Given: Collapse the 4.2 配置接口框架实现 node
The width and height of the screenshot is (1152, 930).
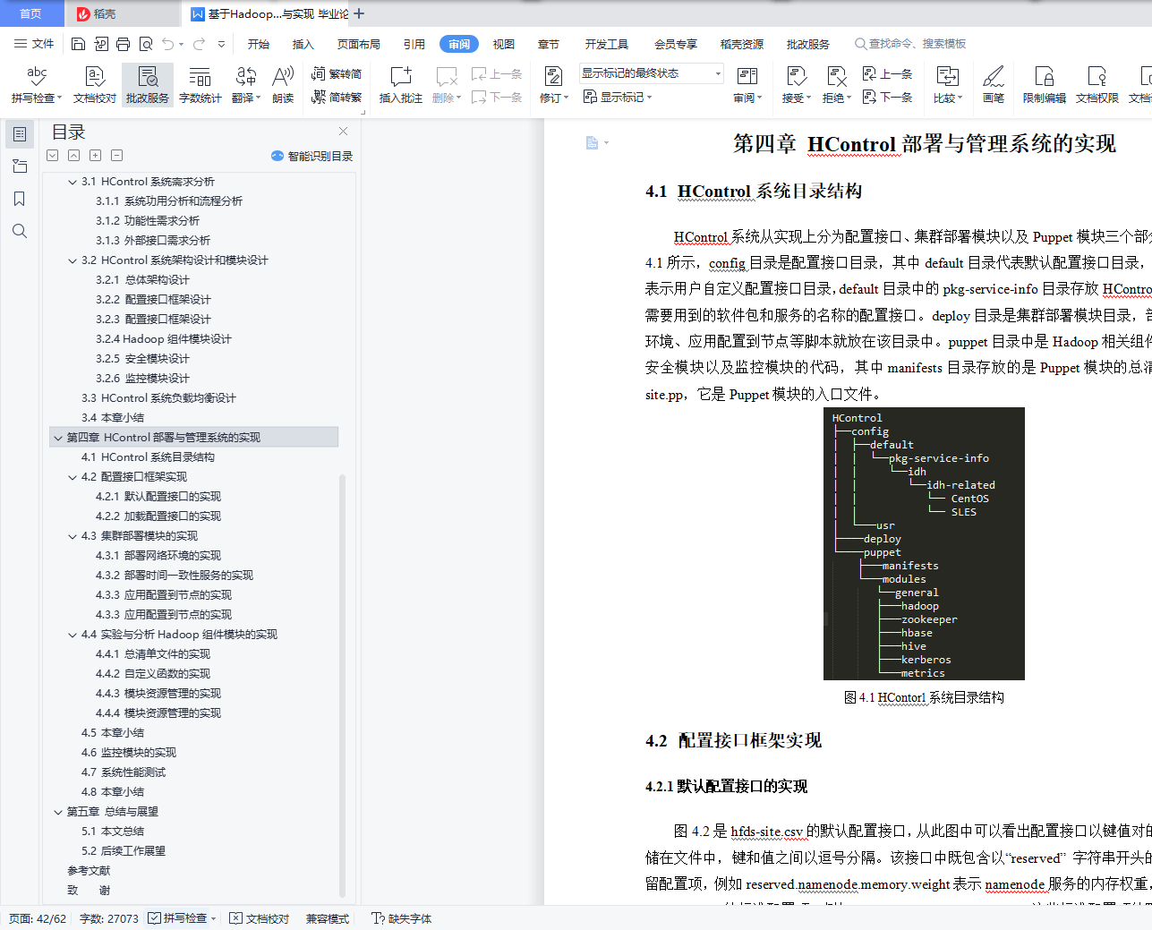Looking at the screenshot, I should [73, 477].
